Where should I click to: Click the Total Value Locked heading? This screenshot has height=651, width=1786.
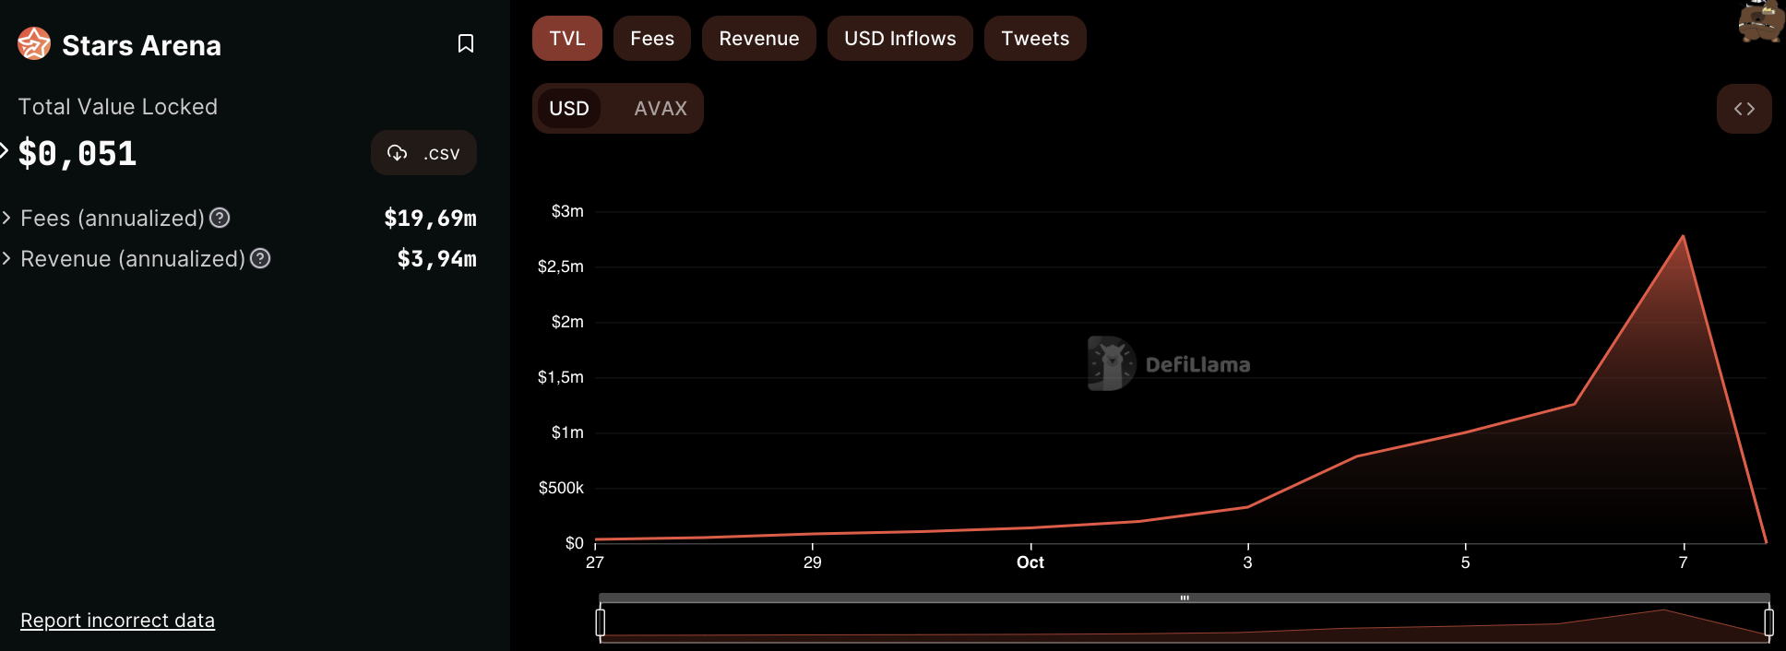[x=118, y=107]
